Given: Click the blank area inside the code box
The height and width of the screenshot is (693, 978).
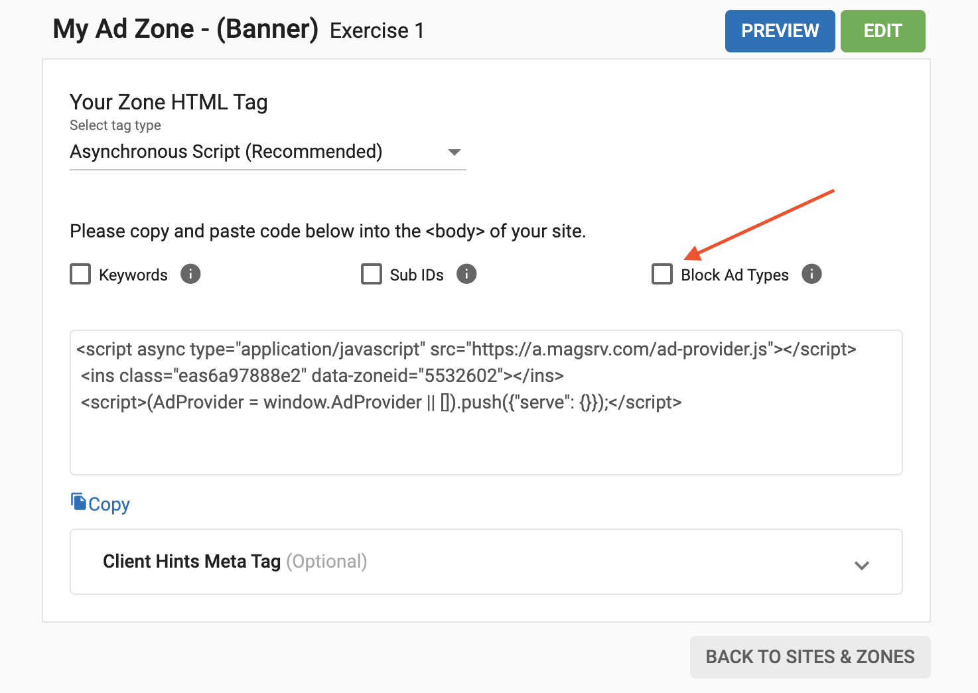Looking at the screenshot, I should click(x=486, y=445).
